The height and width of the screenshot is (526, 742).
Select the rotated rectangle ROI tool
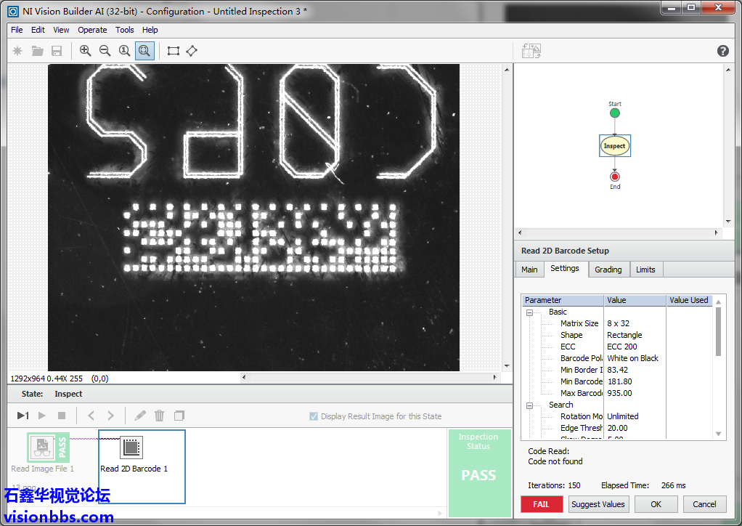[192, 51]
